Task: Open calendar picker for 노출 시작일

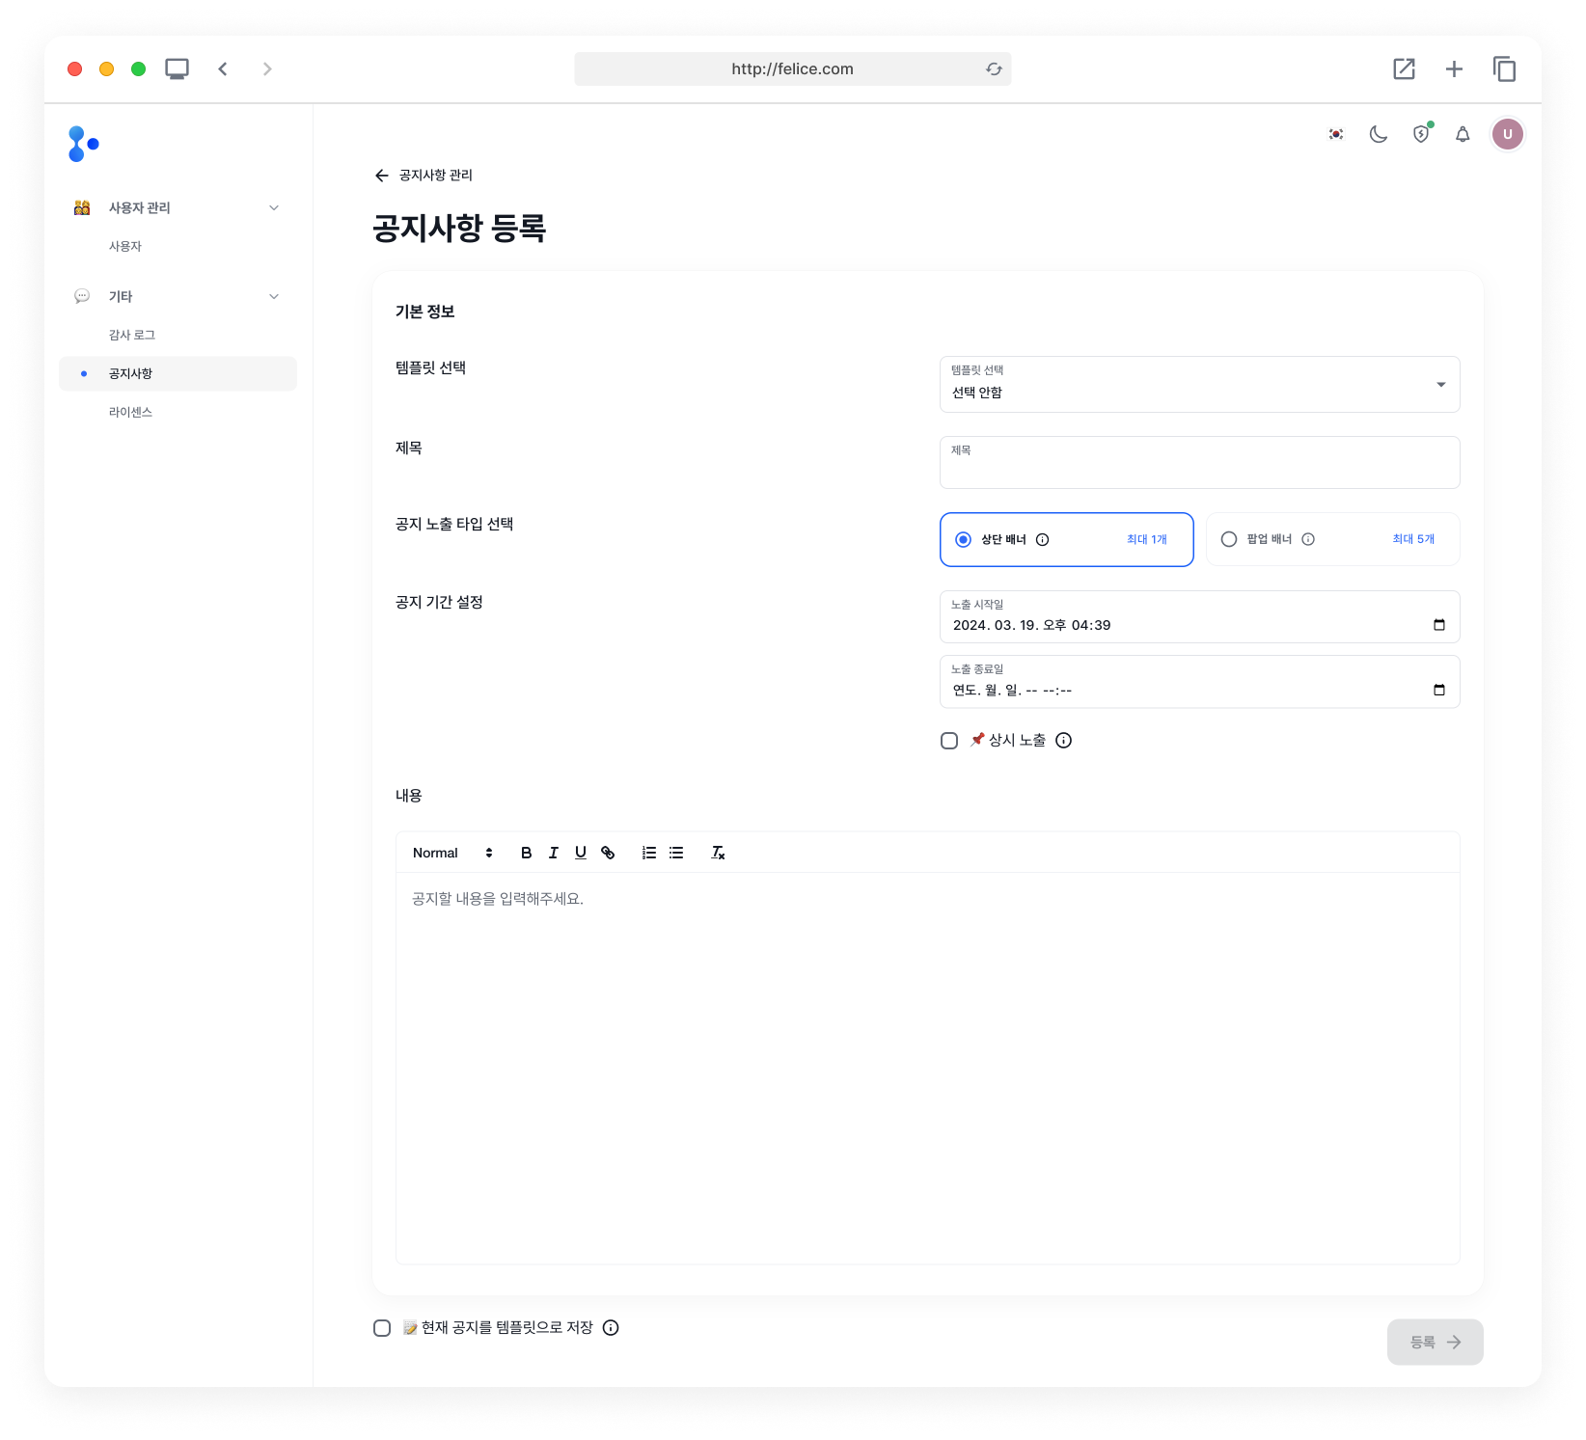Action: pyautogui.click(x=1439, y=625)
